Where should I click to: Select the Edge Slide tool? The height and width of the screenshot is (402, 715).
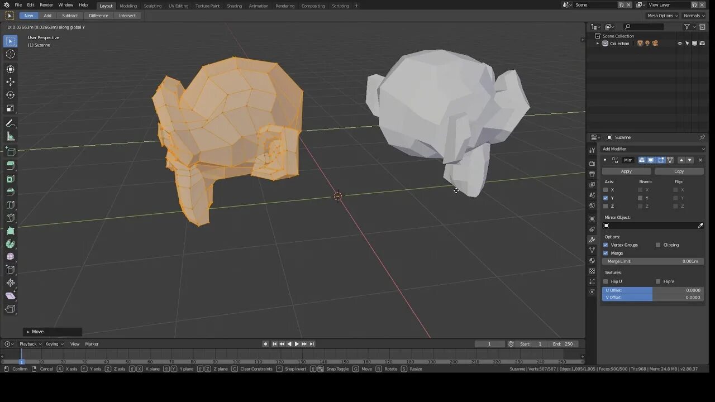pyautogui.click(x=10, y=270)
